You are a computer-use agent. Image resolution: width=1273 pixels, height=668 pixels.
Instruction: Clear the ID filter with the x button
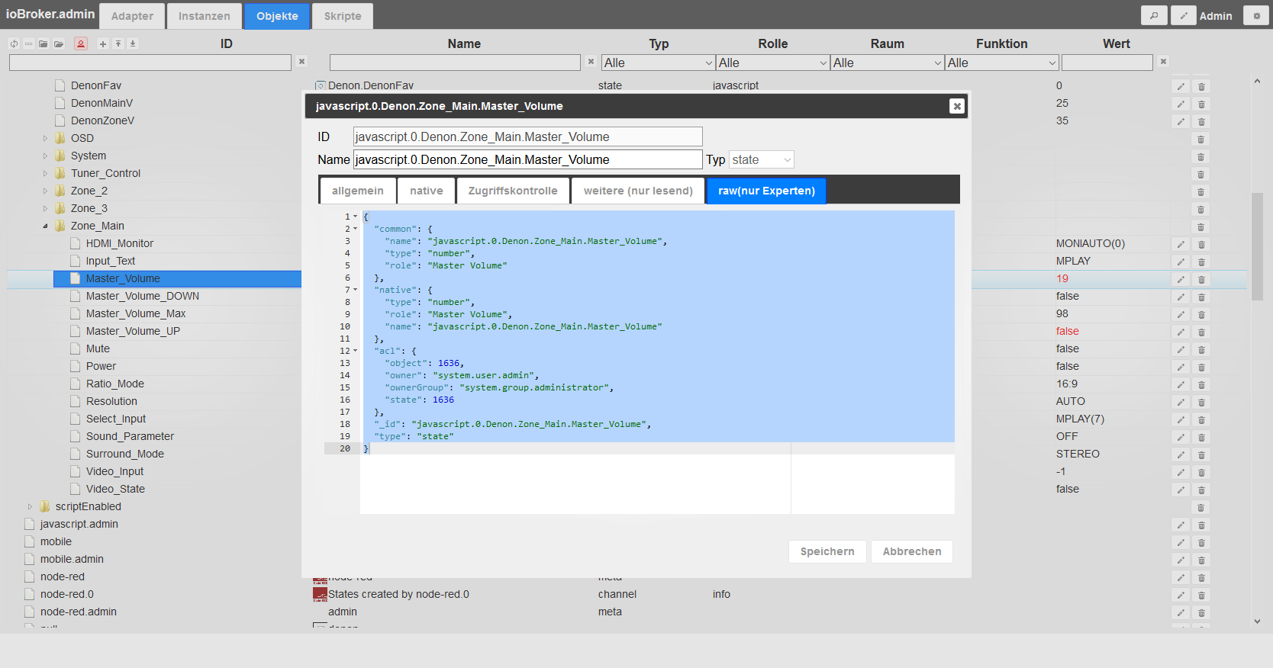pyautogui.click(x=301, y=62)
